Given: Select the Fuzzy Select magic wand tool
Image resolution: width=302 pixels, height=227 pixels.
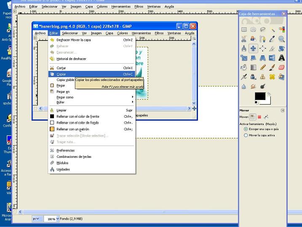Looking at the screenshot, I should click(272, 30).
